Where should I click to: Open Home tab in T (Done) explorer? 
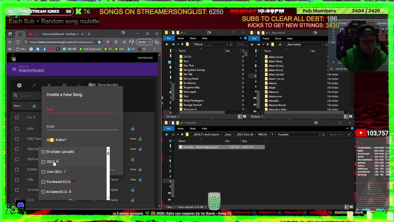click(180, 39)
